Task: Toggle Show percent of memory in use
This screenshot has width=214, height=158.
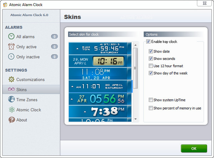Action: pos(151,108)
